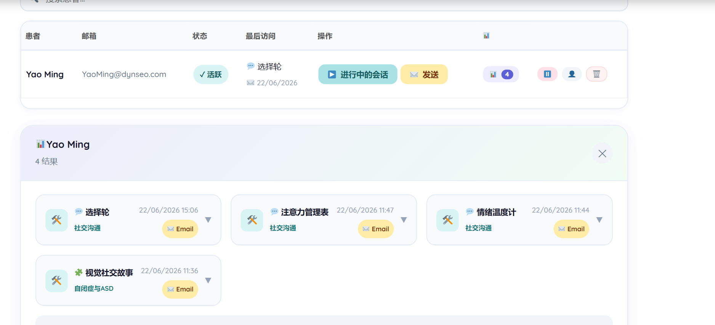Image resolution: width=715 pixels, height=325 pixels.
Task: Click the 进行中的会话 button
Action: [358, 74]
